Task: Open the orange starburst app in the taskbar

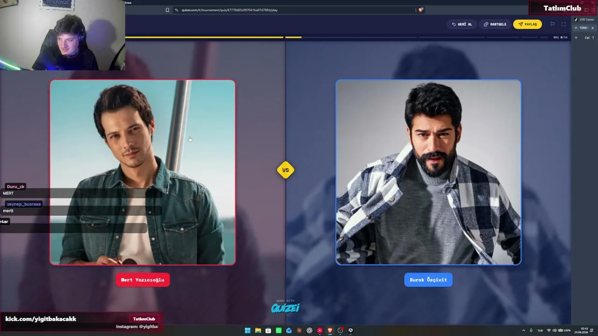Action: pos(299,330)
